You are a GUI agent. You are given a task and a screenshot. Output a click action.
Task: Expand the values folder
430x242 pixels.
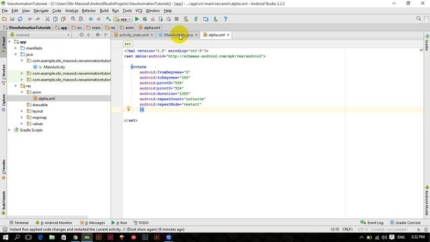[22, 124]
